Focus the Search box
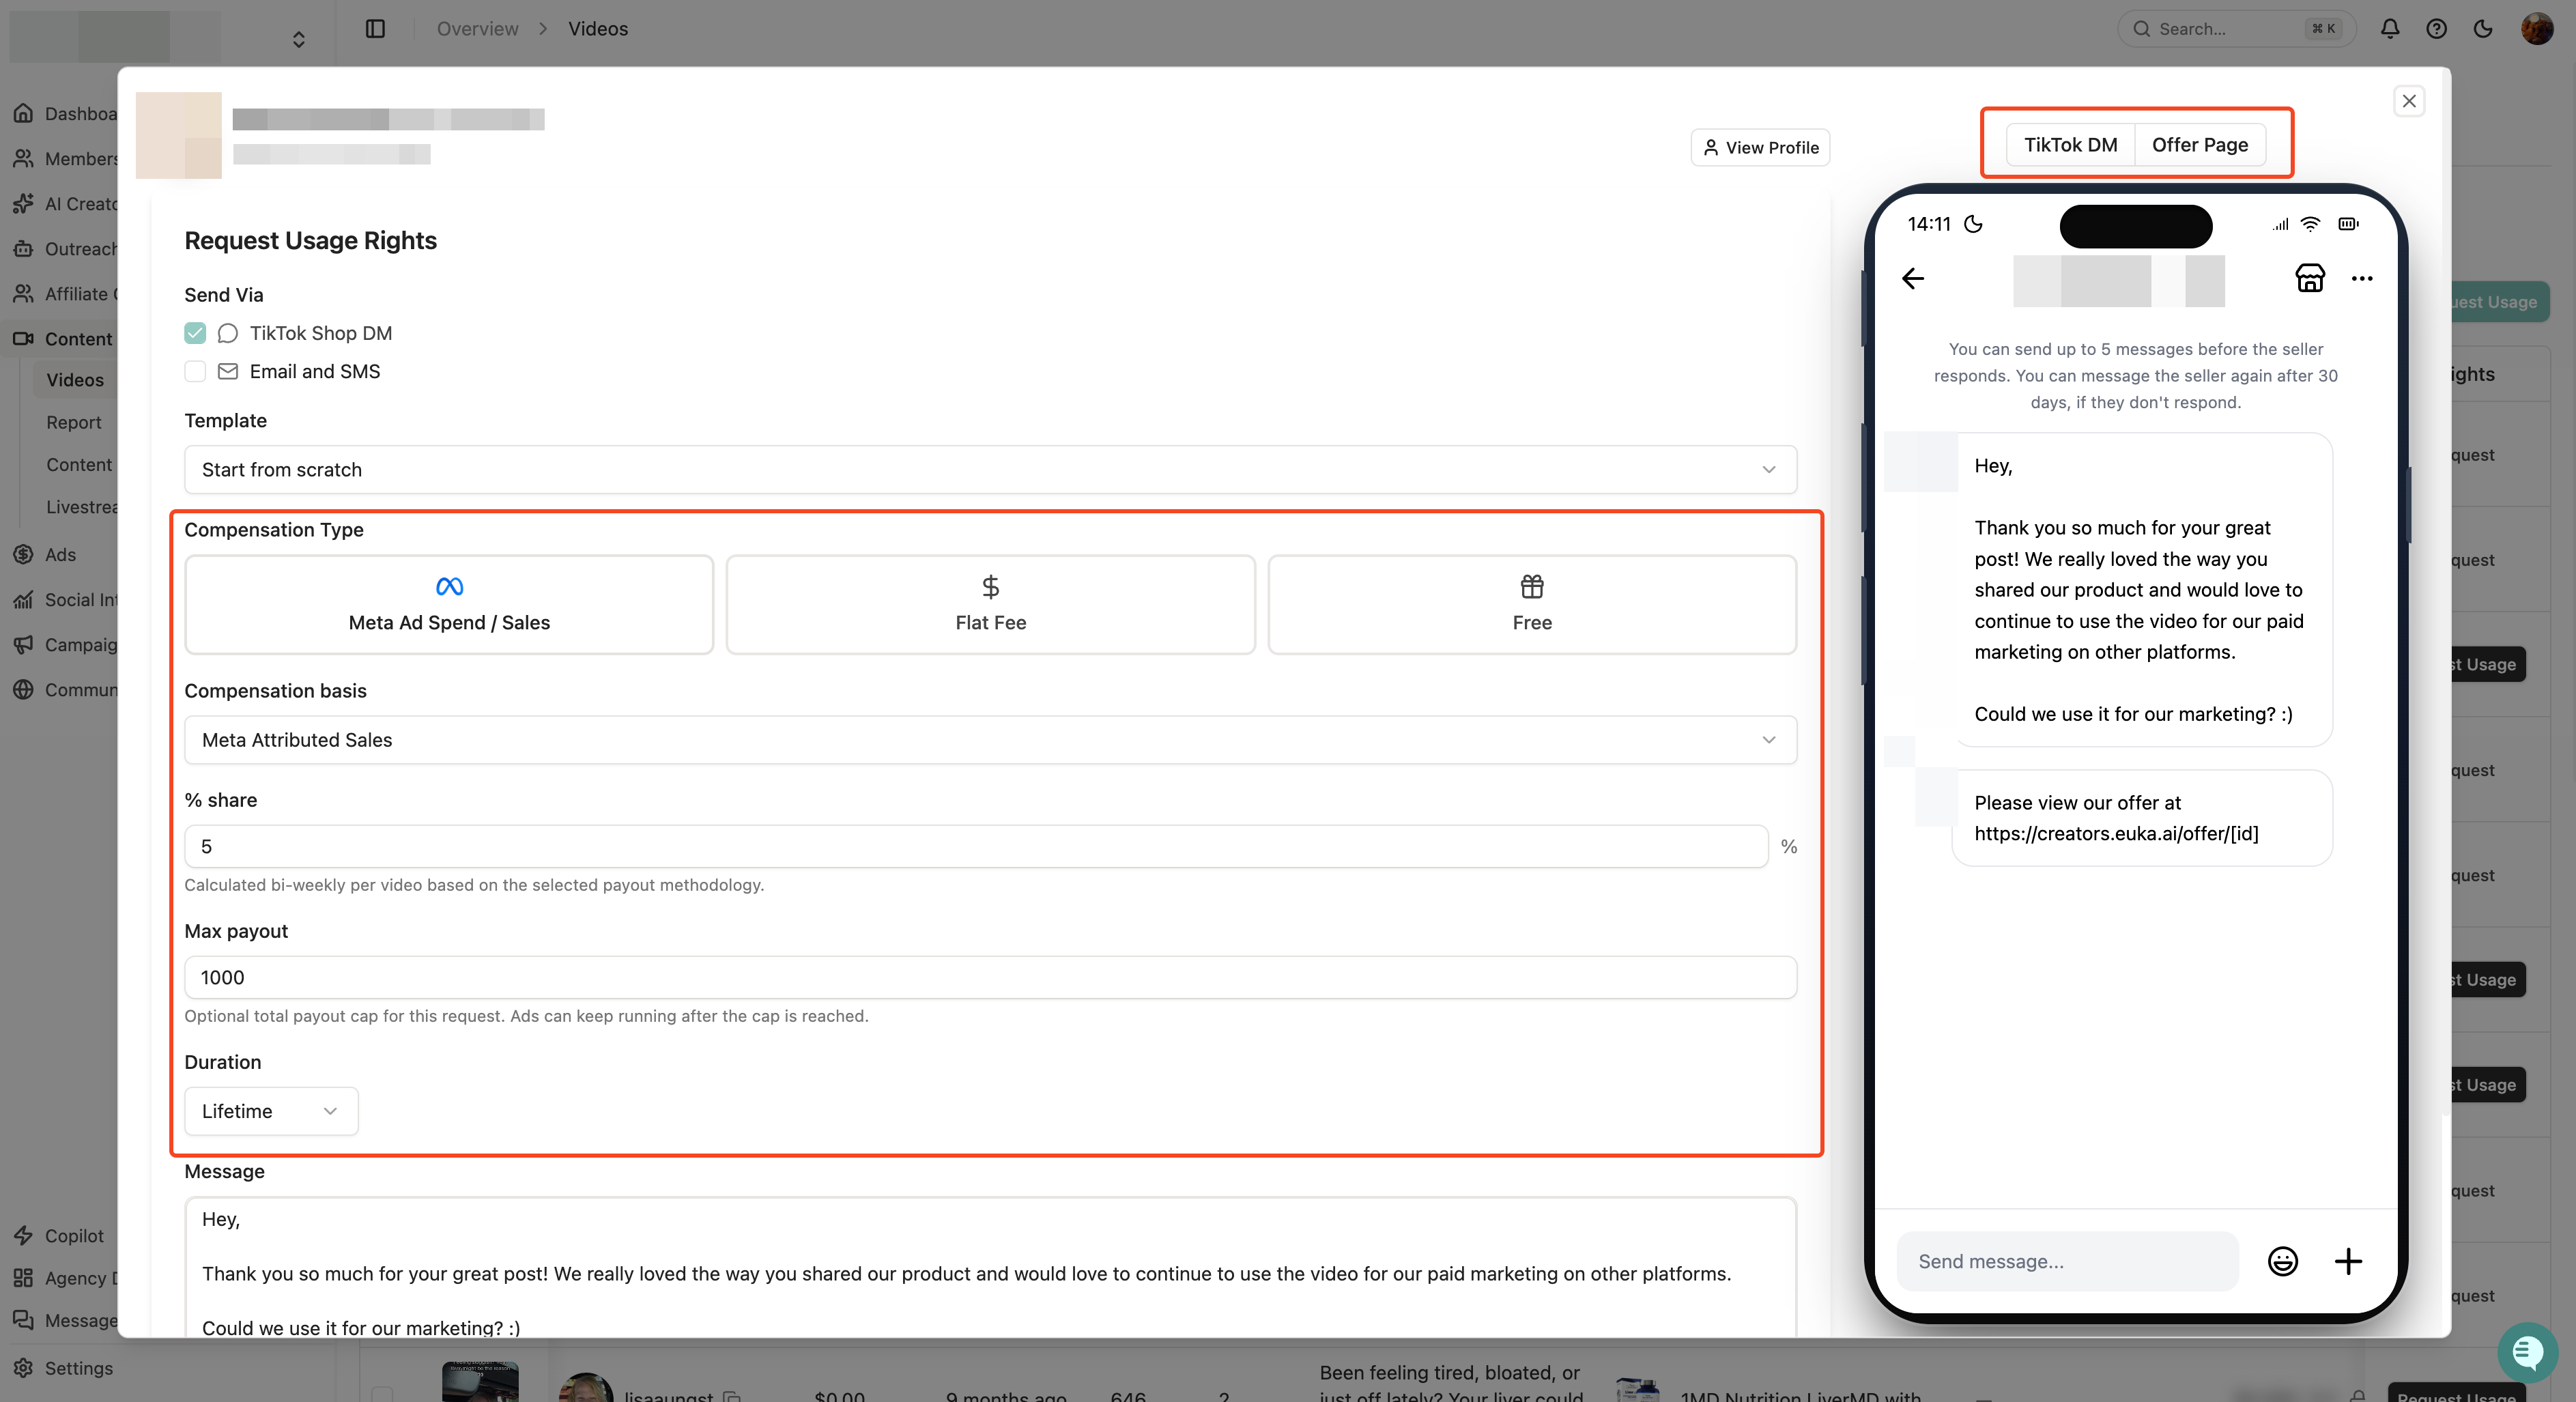 pyautogui.click(x=2236, y=29)
